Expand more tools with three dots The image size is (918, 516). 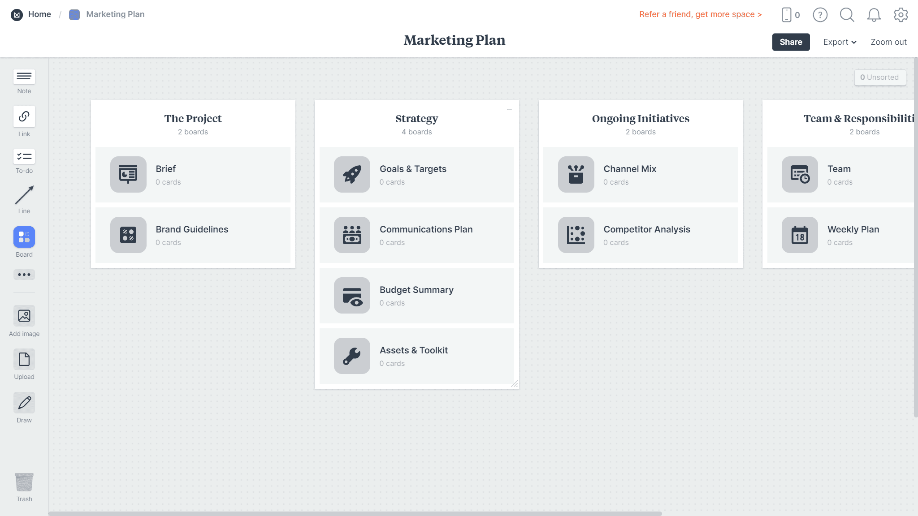coord(24,275)
